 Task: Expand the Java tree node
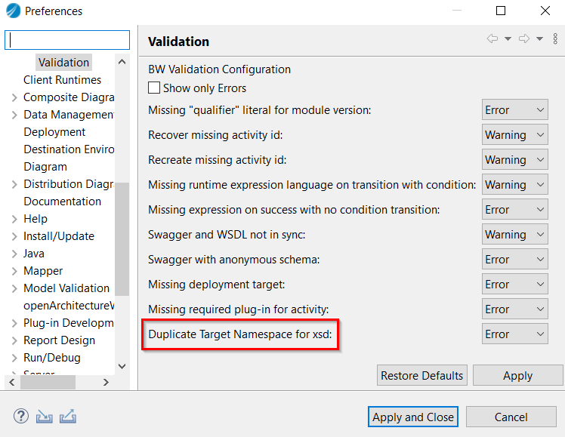point(14,254)
